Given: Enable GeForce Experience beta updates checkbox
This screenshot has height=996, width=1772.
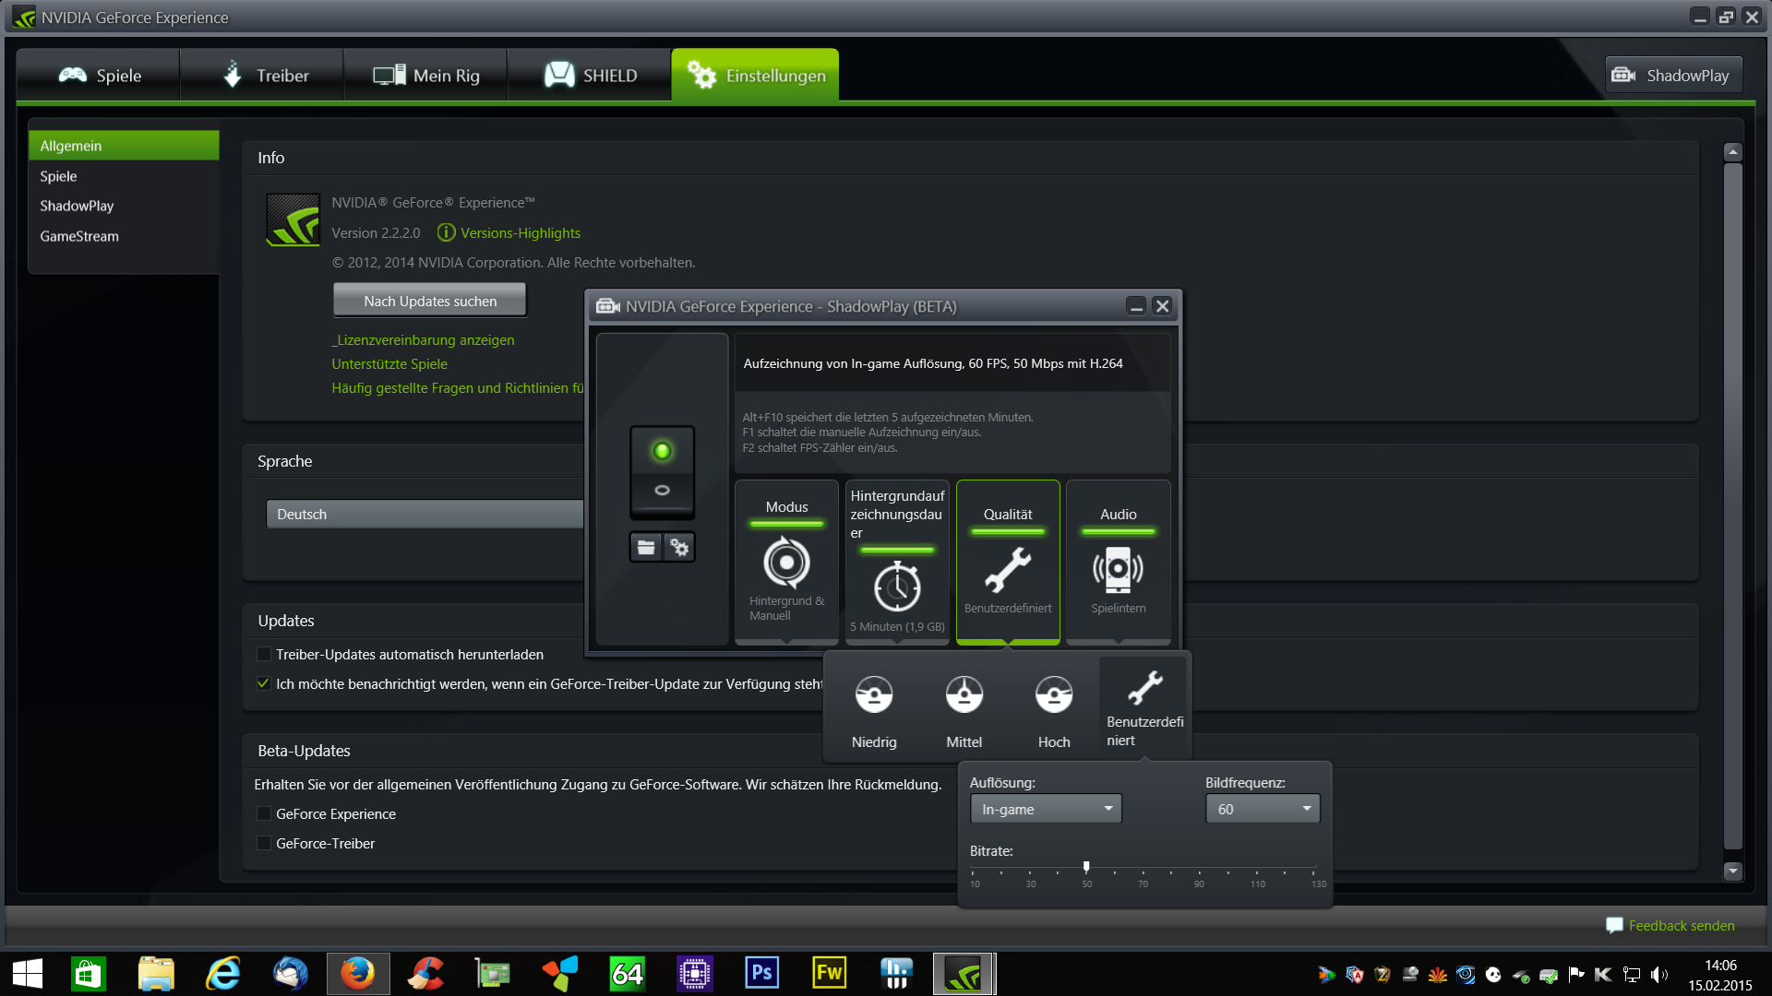Looking at the screenshot, I should [264, 814].
